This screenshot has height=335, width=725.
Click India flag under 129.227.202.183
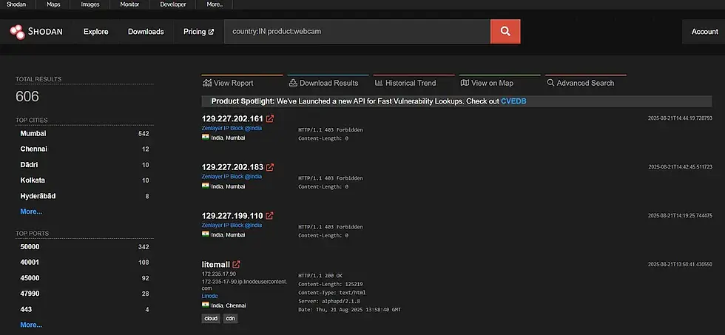pyautogui.click(x=206, y=186)
